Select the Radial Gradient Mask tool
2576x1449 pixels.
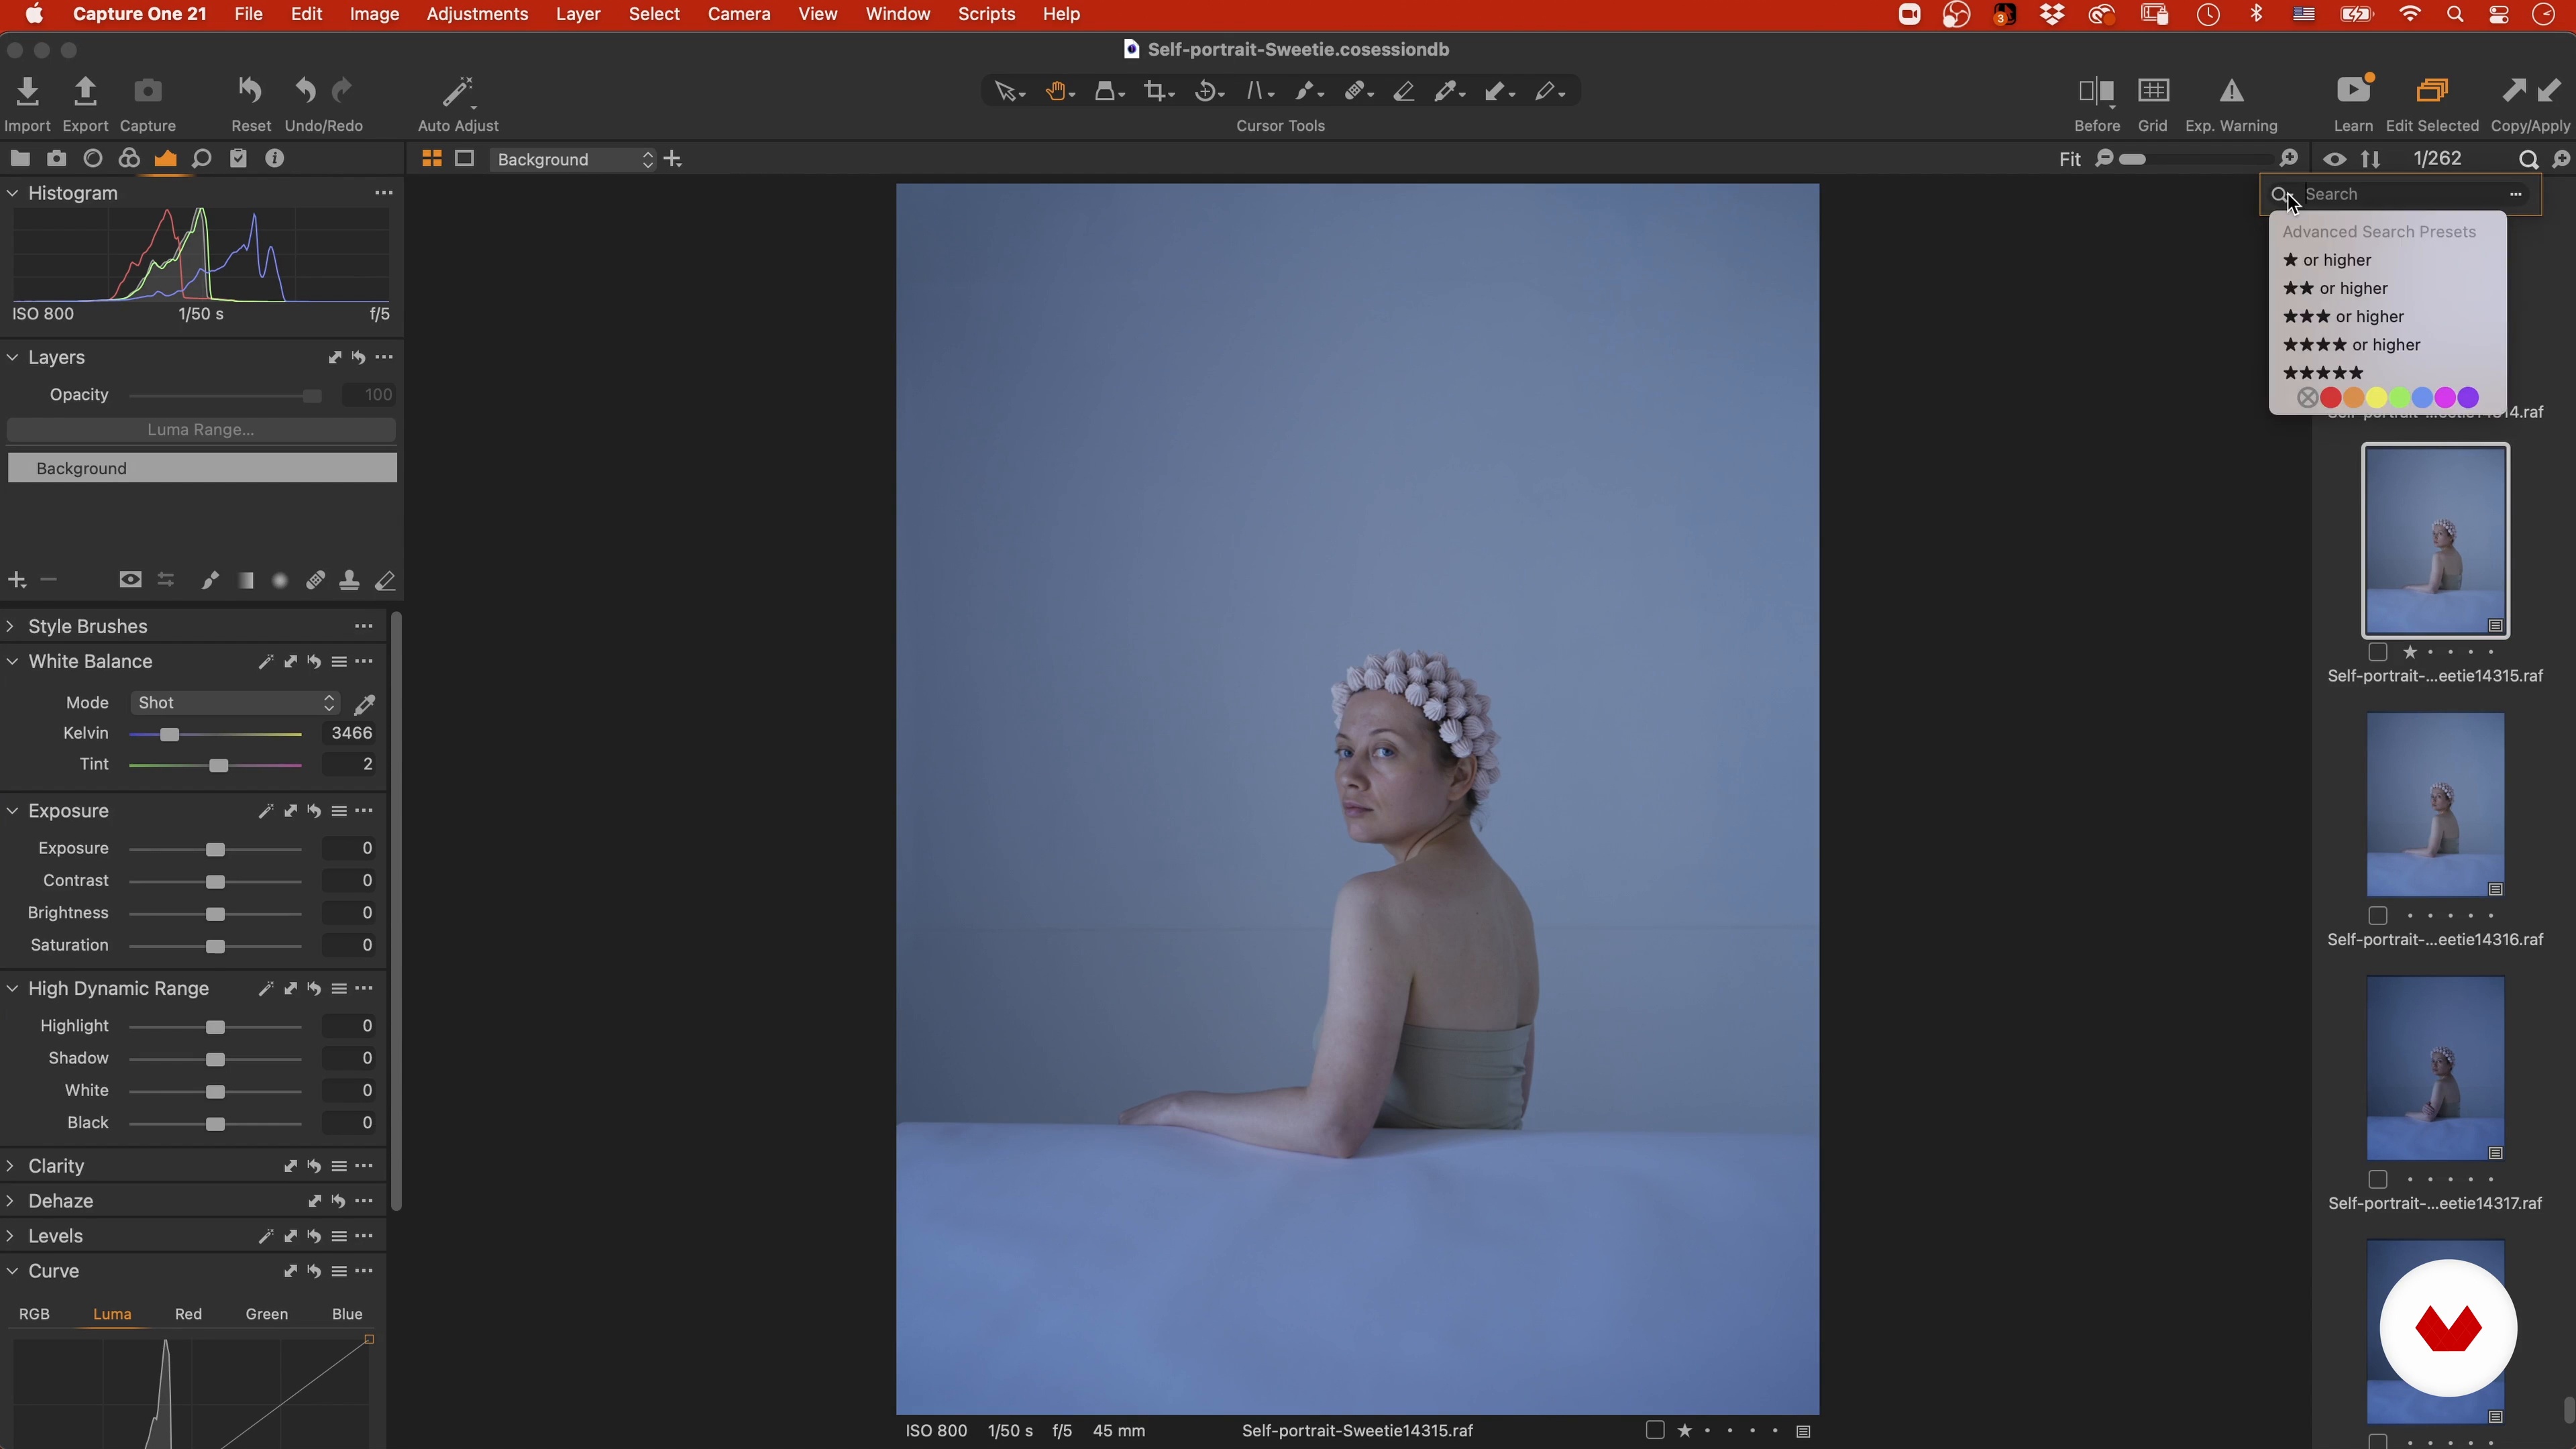pyautogui.click(x=280, y=581)
